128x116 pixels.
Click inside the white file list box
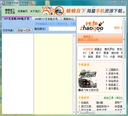[x=18, y=74]
